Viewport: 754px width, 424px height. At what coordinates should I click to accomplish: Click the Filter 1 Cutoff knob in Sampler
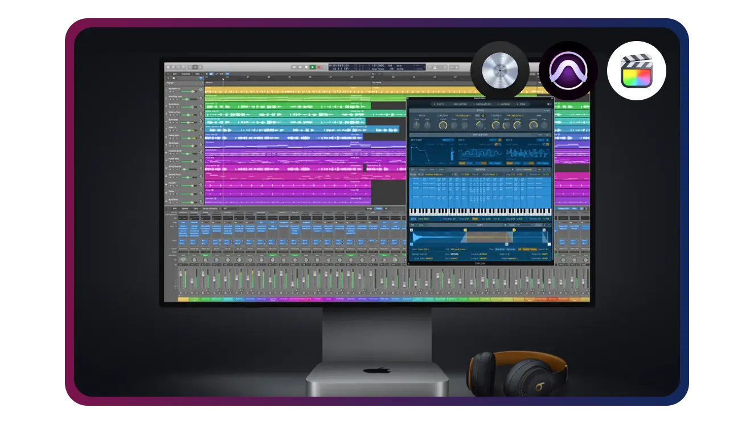443,125
